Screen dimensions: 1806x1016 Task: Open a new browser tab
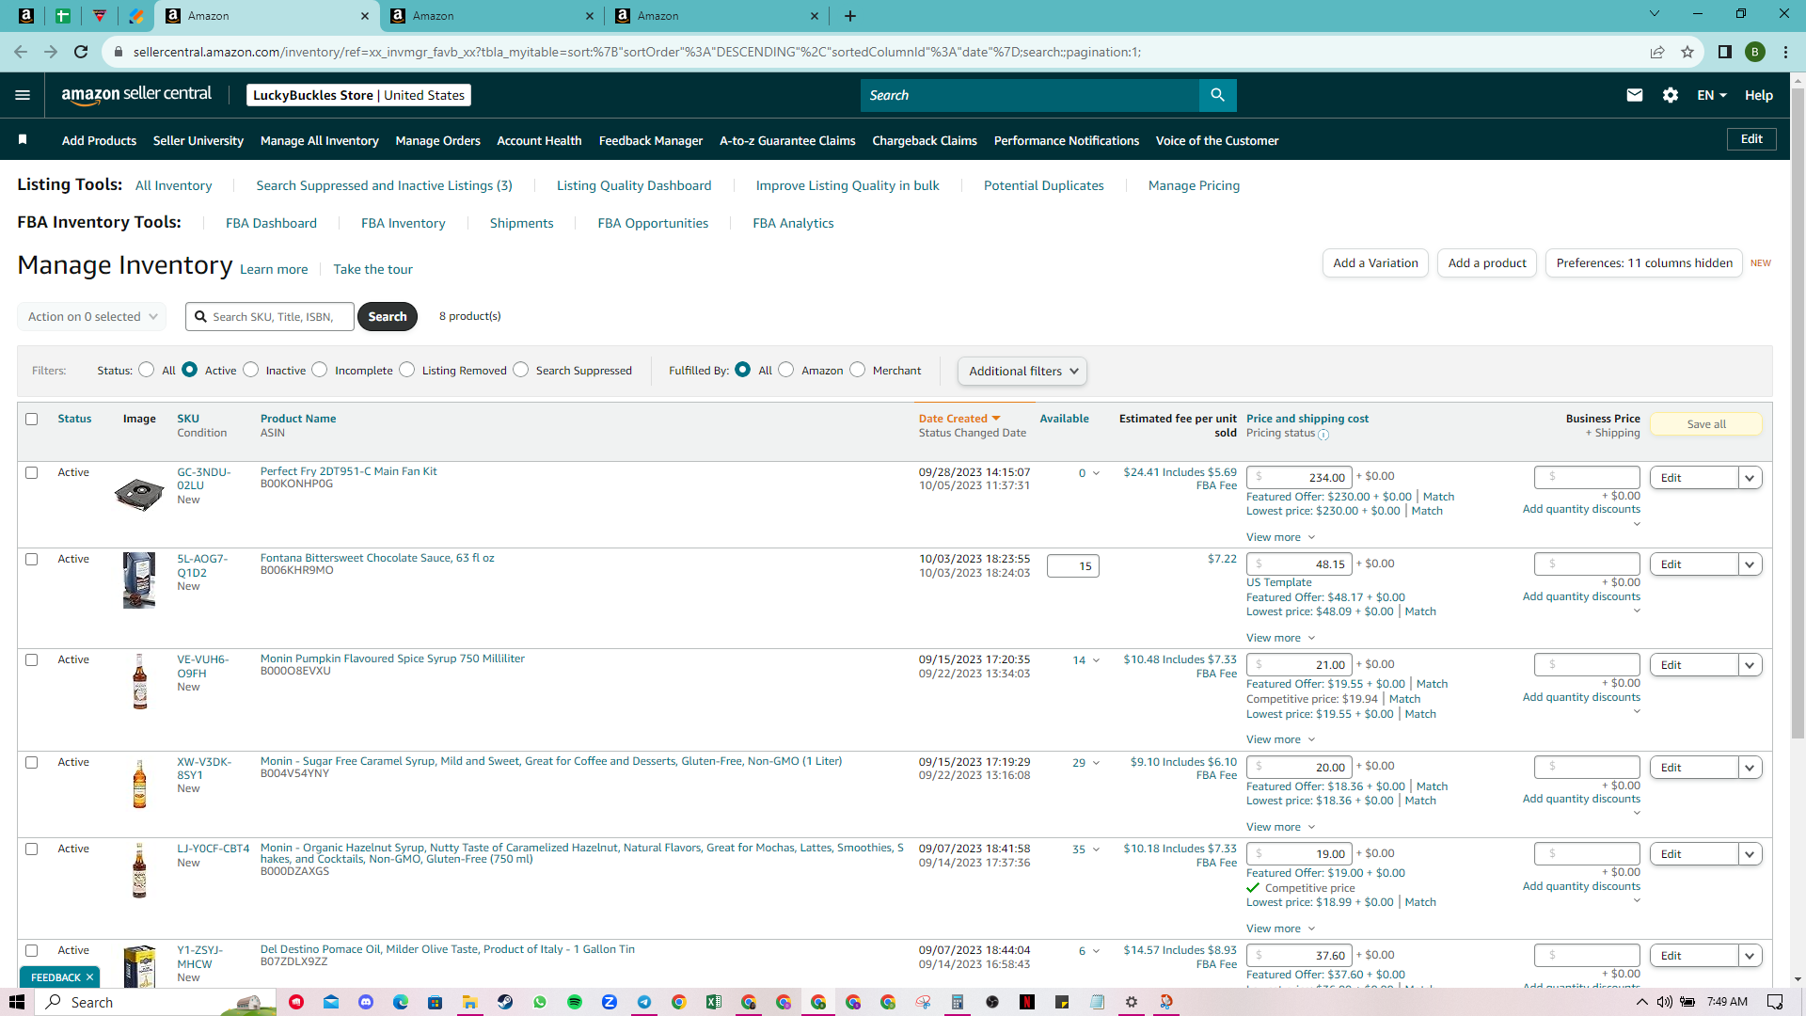850,16
